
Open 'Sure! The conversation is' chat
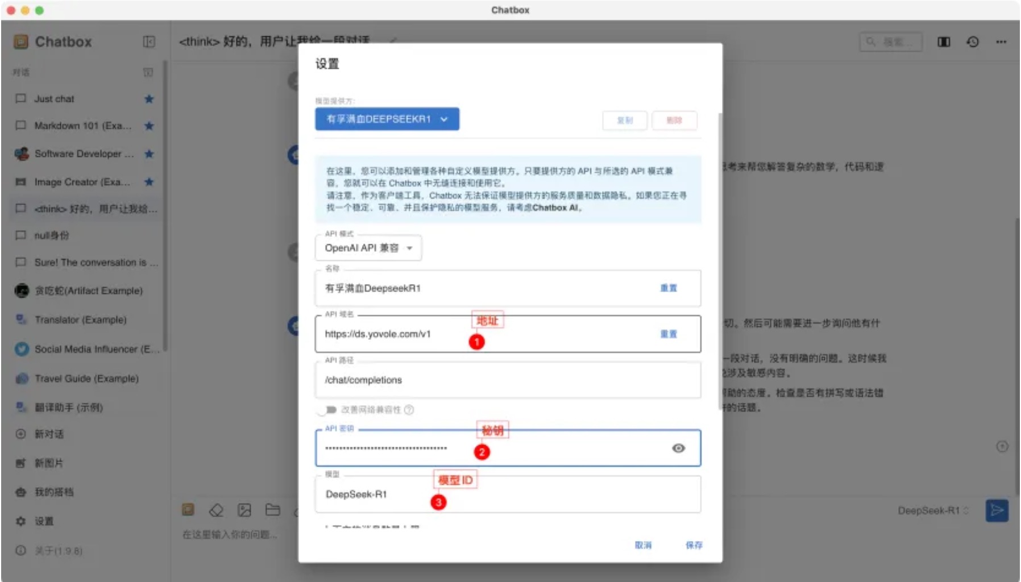(x=85, y=263)
